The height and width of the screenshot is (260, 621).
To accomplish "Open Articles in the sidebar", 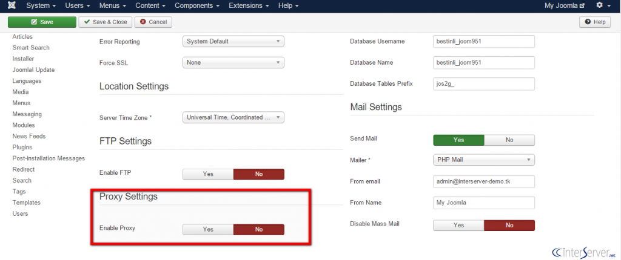I will click(x=22, y=36).
